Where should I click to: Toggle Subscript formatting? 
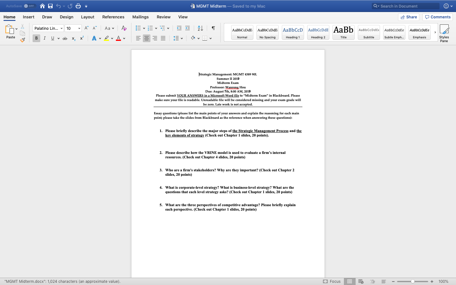pyautogui.click(x=73, y=38)
